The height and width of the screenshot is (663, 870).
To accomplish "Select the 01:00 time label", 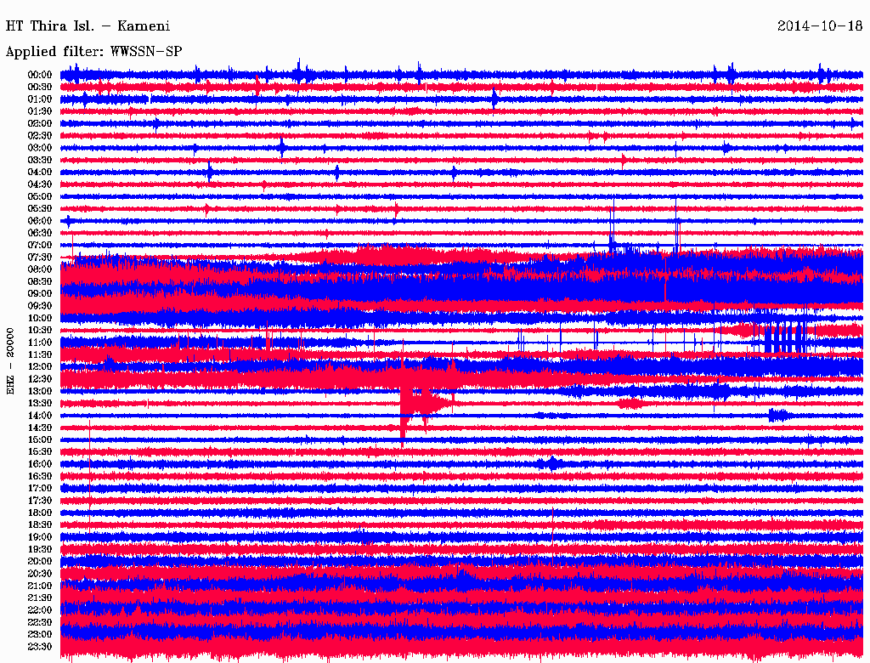I will pos(40,99).
